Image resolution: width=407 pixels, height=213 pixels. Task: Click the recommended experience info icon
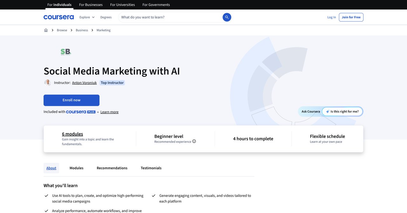coord(194,141)
